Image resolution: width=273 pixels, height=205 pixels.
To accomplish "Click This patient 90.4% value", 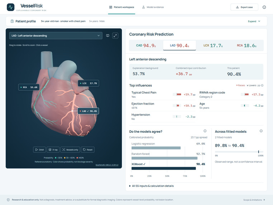I will pos(234,74).
